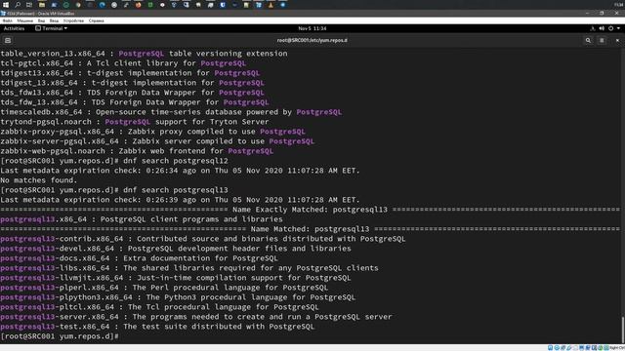Click 'No matches found.' text
Screen dimensions: 625x351
point(39,180)
